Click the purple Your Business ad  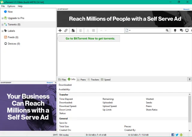click(28, 107)
